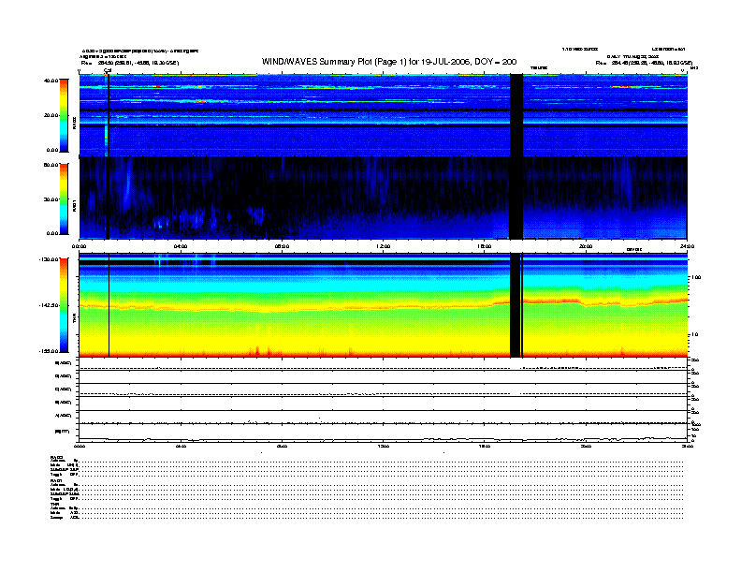This screenshot has height=573, width=741.
Task: Click the 24:00 time label under the RAD1 panel
Action: click(x=687, y=246)
